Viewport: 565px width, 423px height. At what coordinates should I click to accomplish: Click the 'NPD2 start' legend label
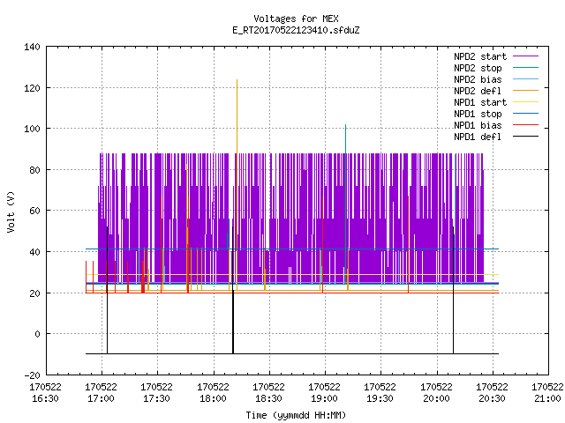(x=480, y=56)
